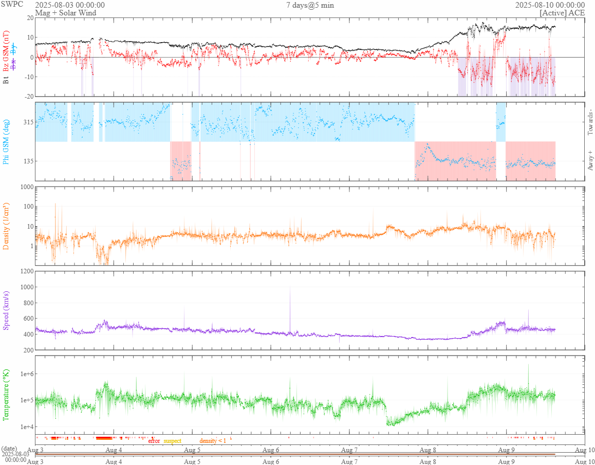Image resolution: width=595 pixels, height=465 pixels.
Task: Open the '7 days@5 min' time span selector
Action: (310, 5)
